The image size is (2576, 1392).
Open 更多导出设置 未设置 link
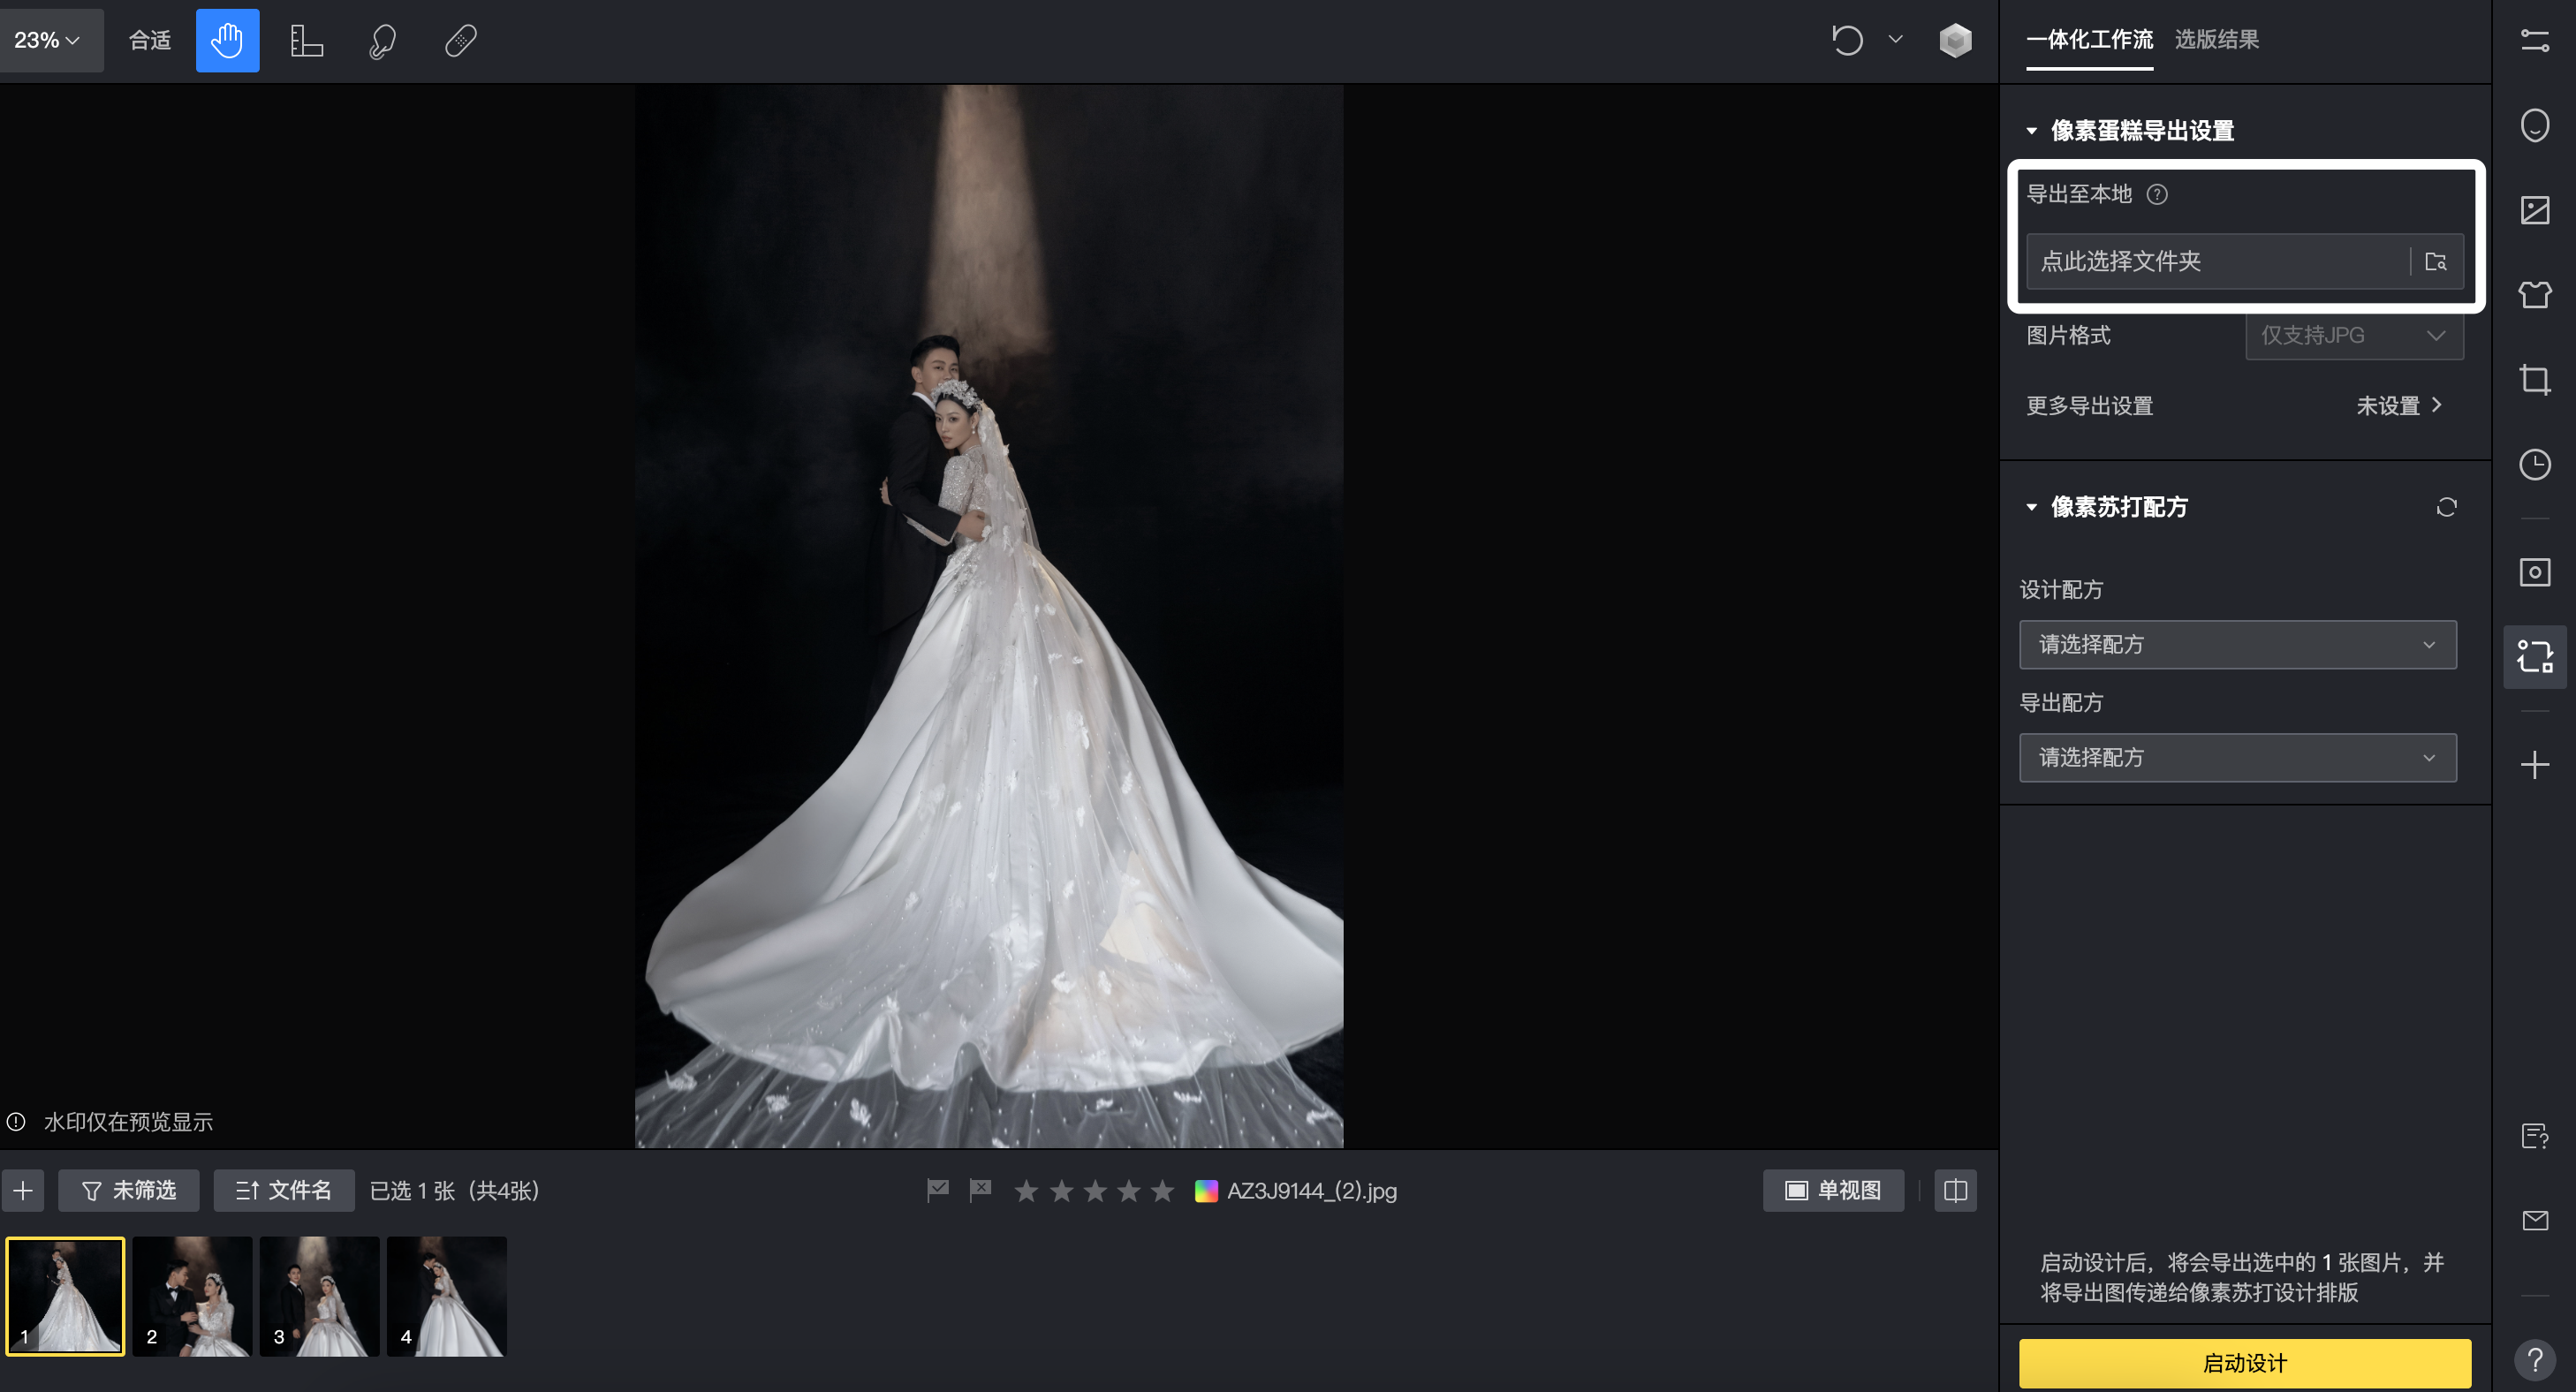point(2398,405)
